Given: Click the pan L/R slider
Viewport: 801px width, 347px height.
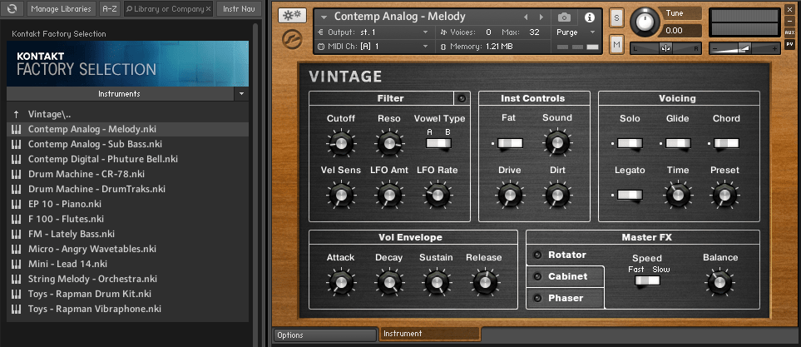Looking at the screenshot, I should (x=665, y=48).
